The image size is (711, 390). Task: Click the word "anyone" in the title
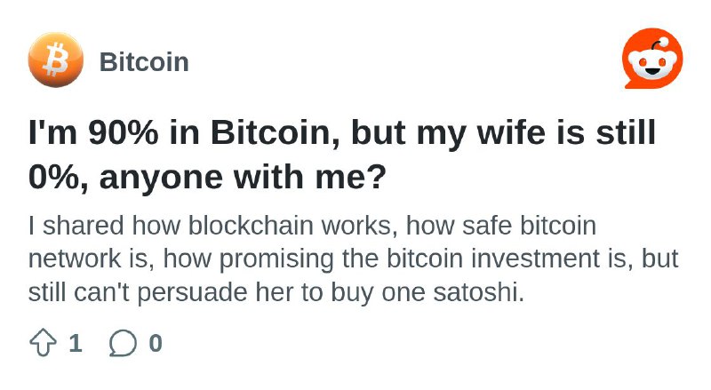pos(161,179)
